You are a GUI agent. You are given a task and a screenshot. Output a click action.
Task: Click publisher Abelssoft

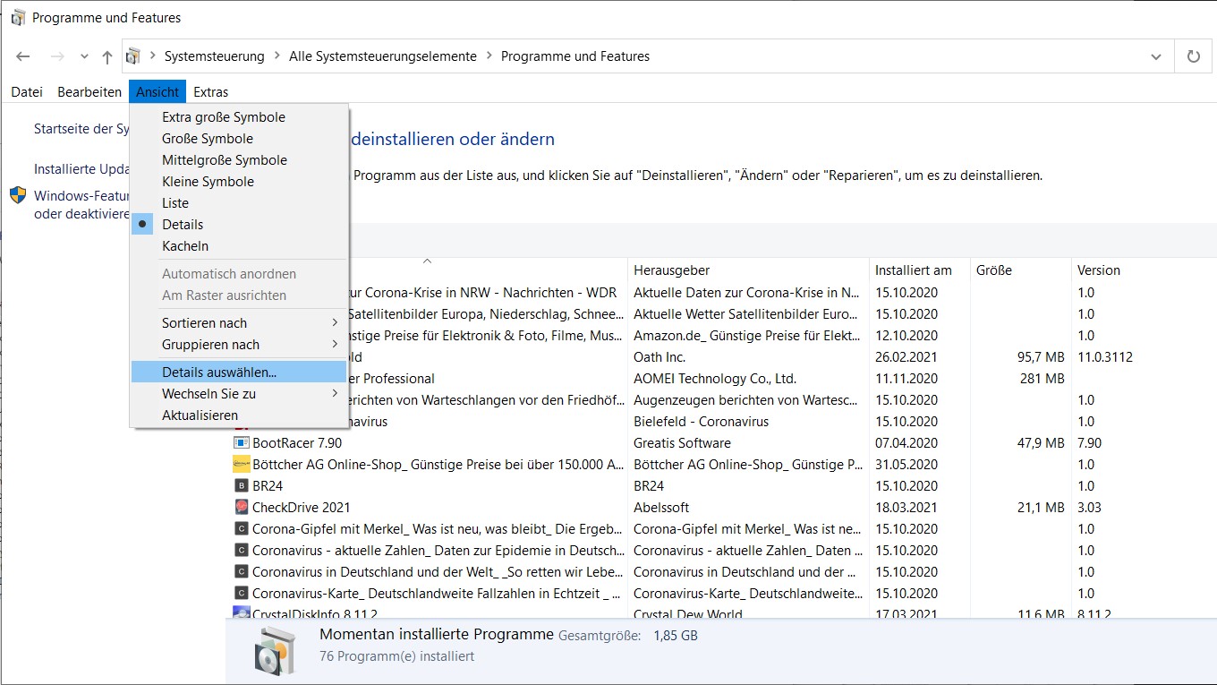(661, 508)
